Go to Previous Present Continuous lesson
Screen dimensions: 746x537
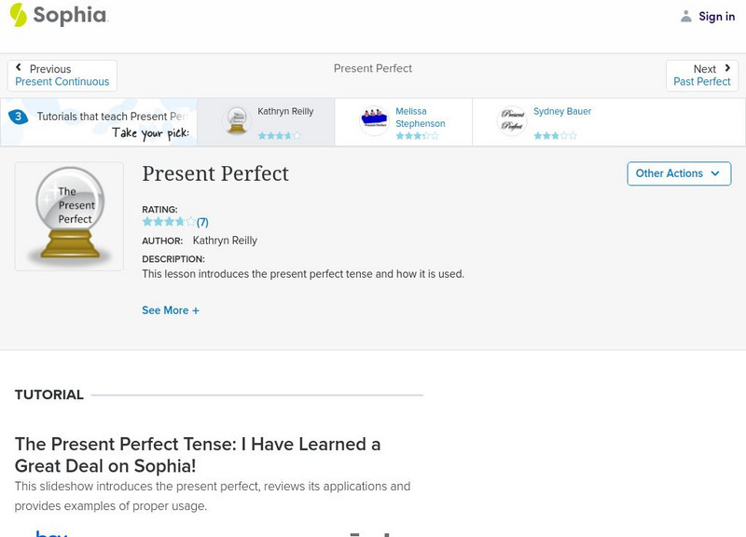(60, 80)
